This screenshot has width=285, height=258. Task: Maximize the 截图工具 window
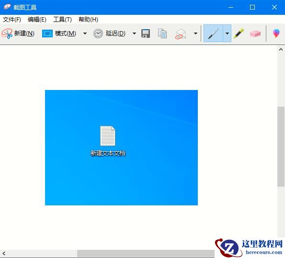252,7
